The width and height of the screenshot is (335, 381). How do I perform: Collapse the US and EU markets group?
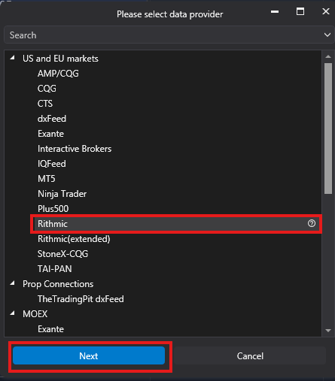(x=12, y=58)
